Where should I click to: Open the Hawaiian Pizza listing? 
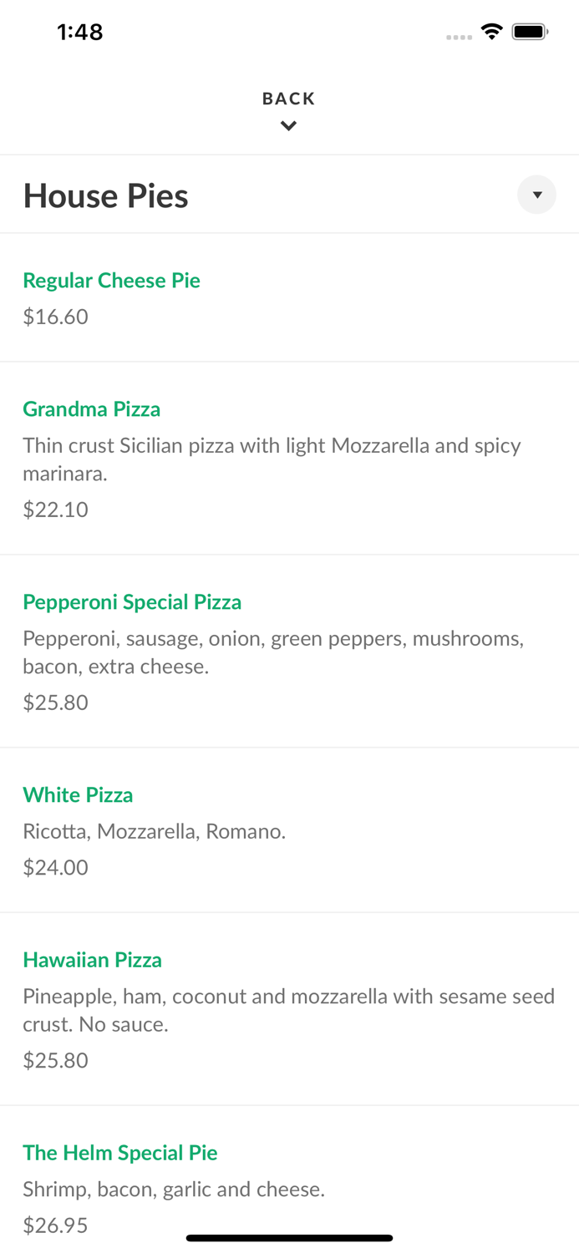93,960
